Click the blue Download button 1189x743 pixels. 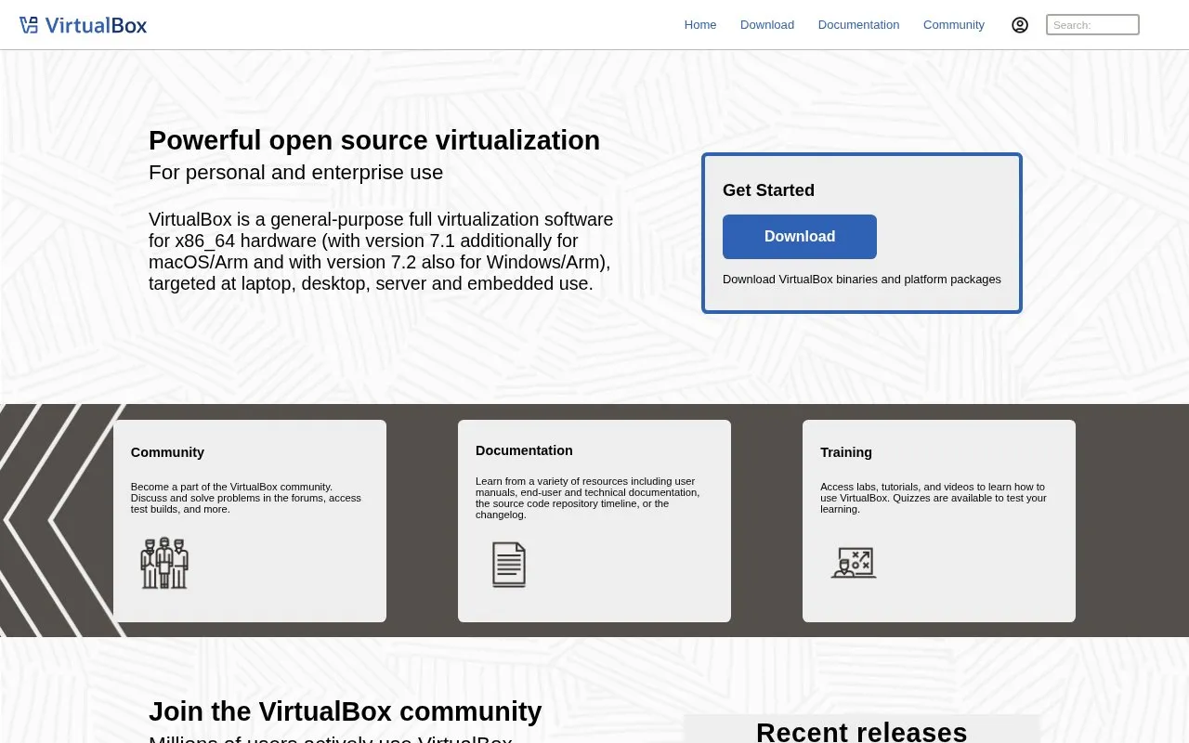click(800, 237)
